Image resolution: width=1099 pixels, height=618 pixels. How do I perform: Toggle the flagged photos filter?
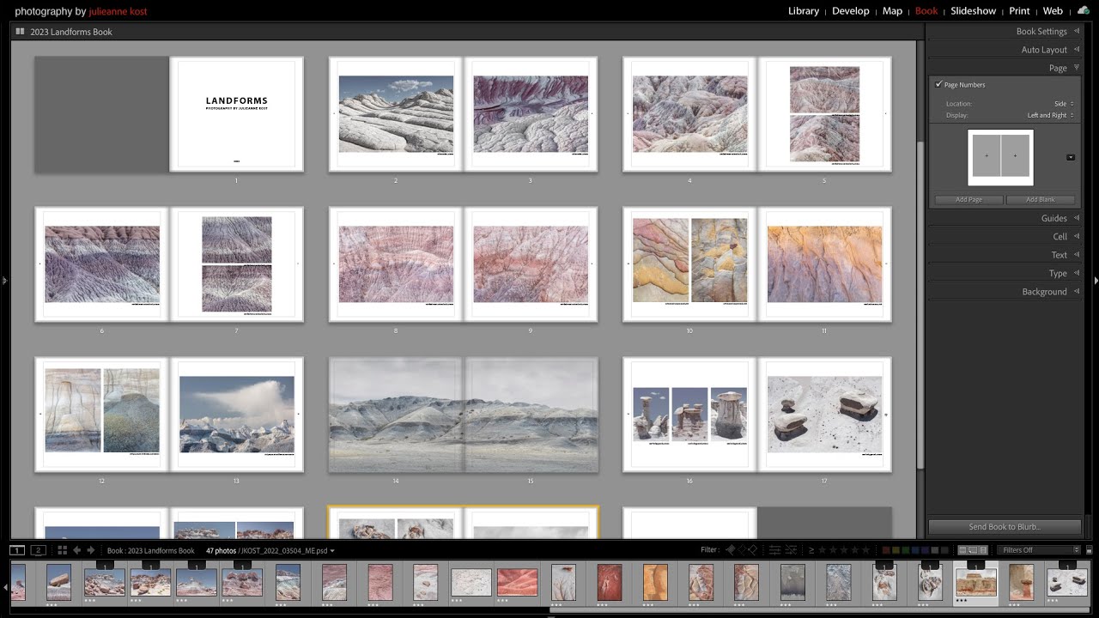pos(731,550)
